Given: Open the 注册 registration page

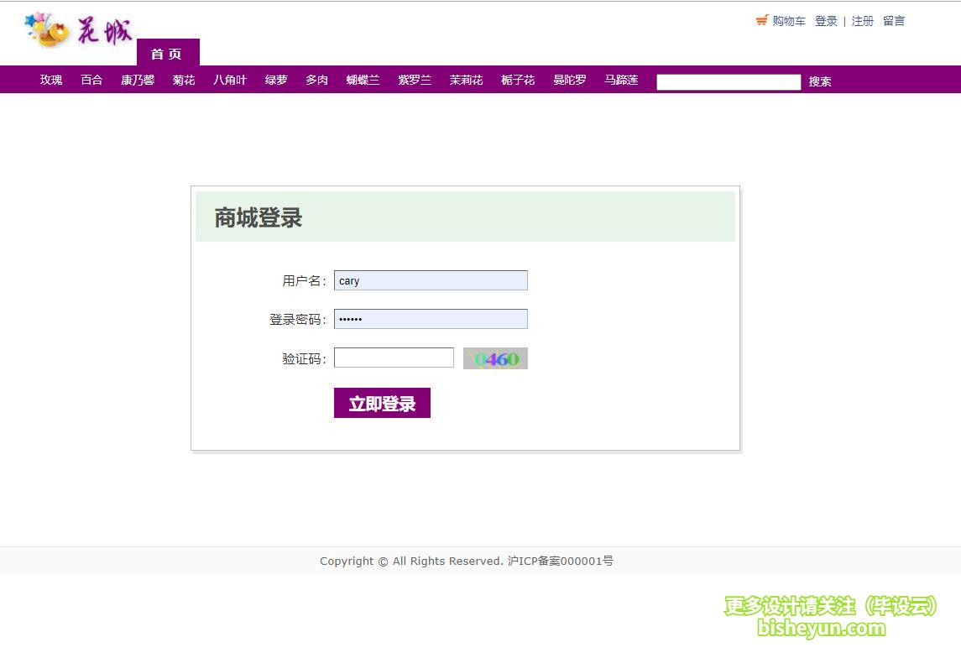Looking at the screenshot, I should tap(863, 20).
